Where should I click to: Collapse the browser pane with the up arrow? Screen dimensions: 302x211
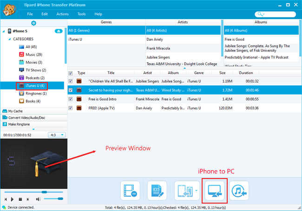pyautogui.click(x=184, y=68)
